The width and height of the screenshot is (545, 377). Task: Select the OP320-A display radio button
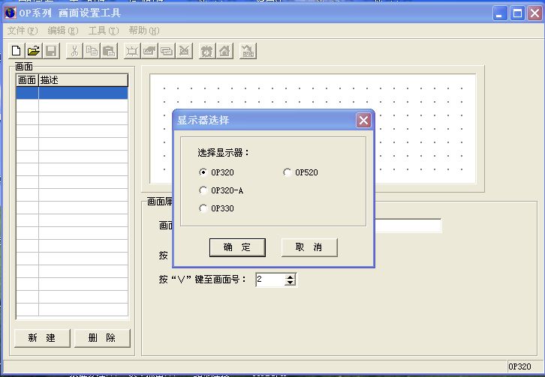pyautogui.click(x=203, y=190)
